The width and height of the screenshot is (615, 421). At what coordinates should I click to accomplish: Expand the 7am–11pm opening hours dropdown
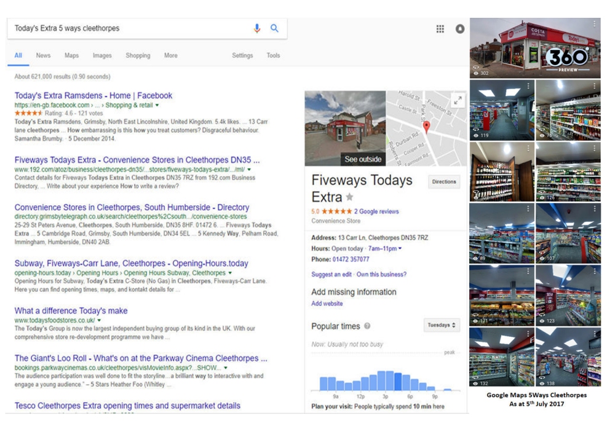[385, 248]
